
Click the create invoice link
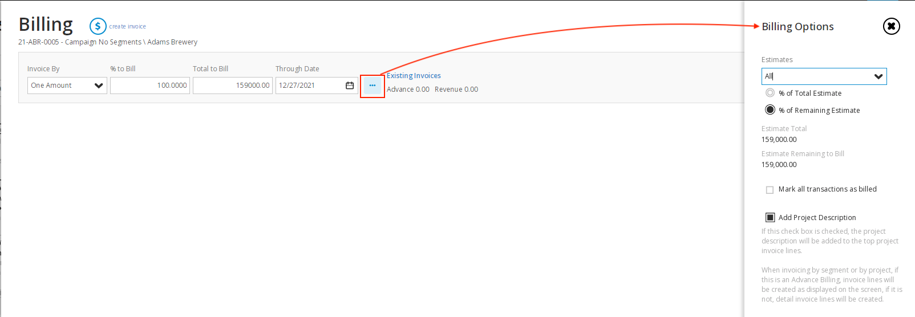128,26
